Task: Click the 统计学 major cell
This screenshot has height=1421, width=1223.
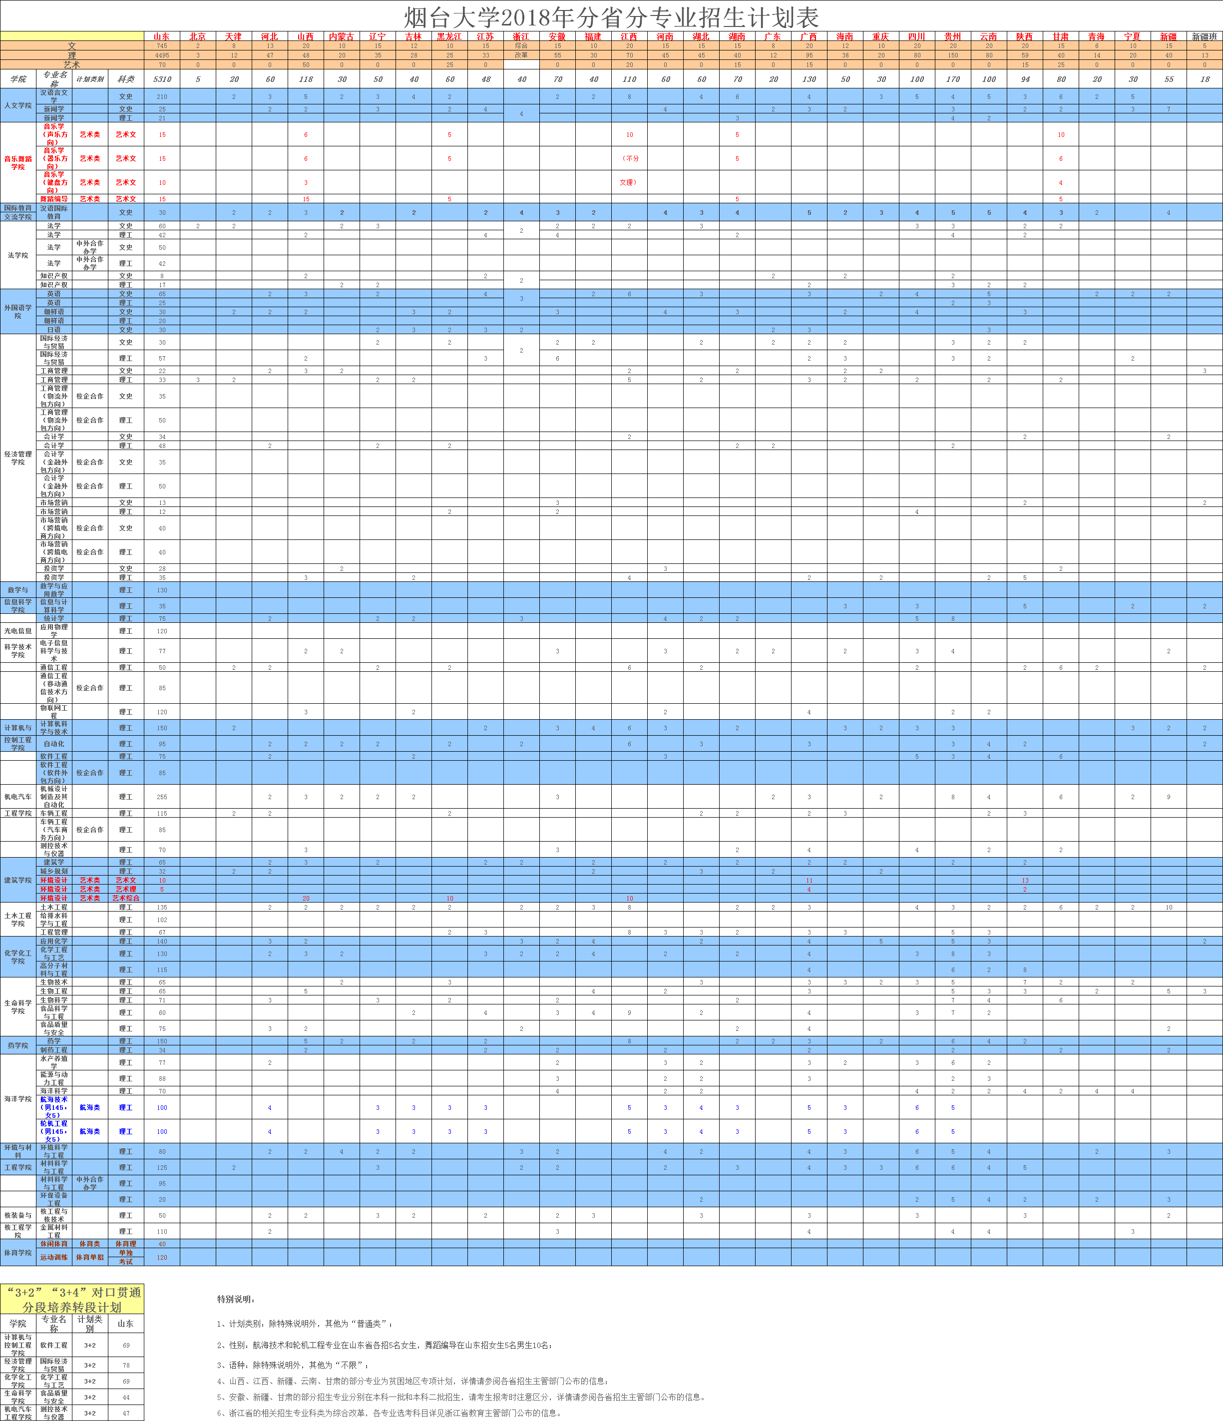Action: pos(54,618)
